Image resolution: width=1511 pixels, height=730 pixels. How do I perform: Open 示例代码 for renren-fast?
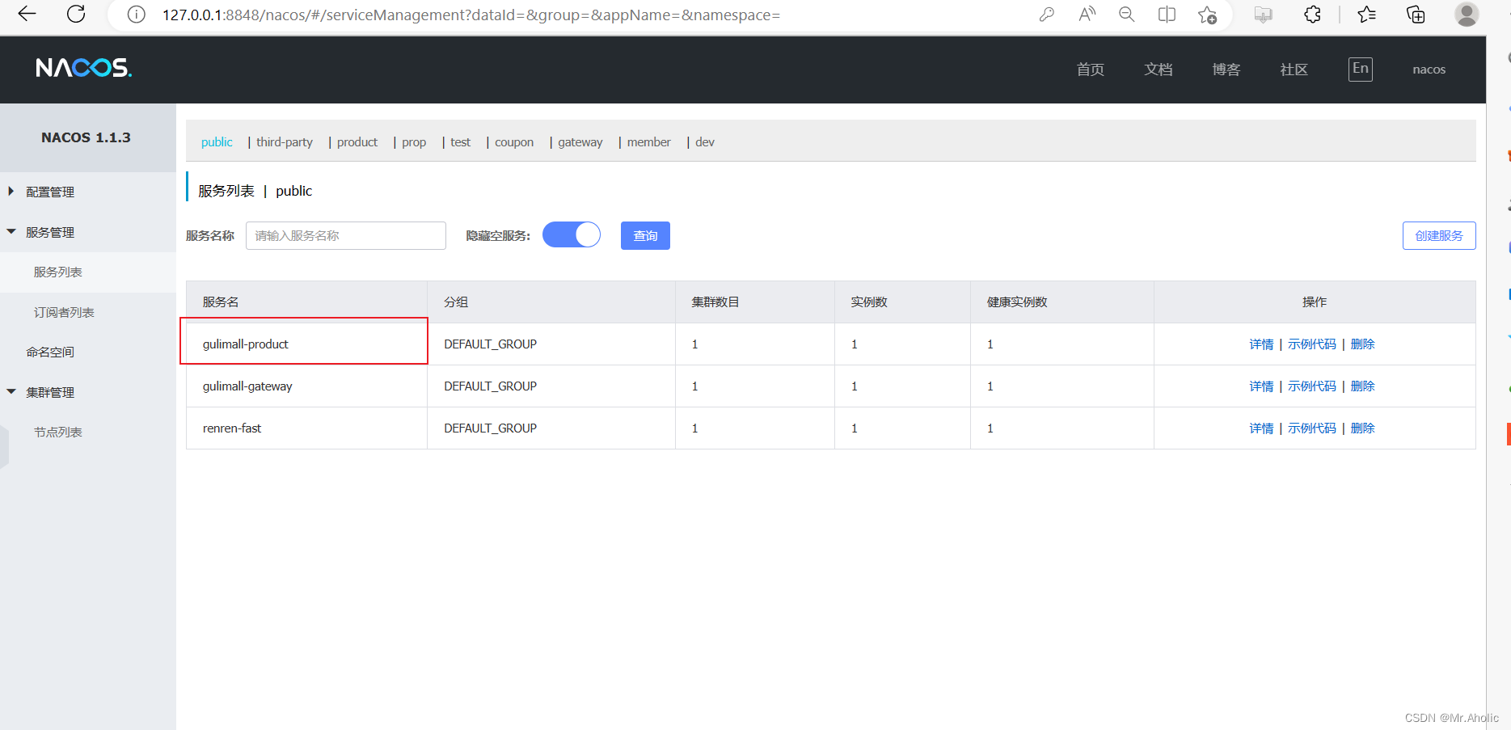pos(1312,428)
